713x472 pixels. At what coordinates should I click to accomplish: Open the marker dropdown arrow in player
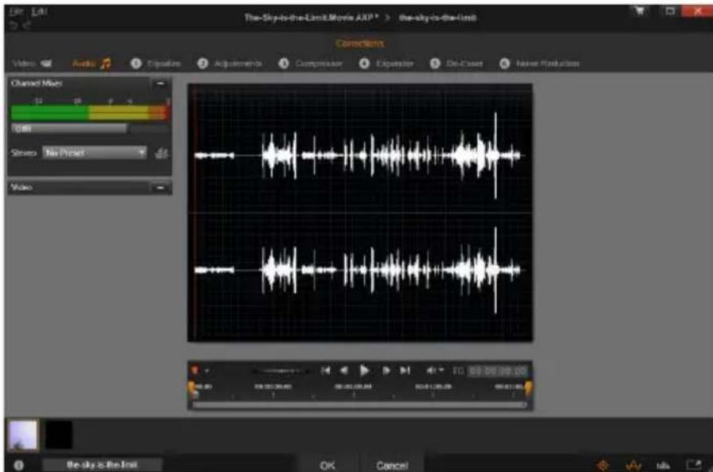207,371
